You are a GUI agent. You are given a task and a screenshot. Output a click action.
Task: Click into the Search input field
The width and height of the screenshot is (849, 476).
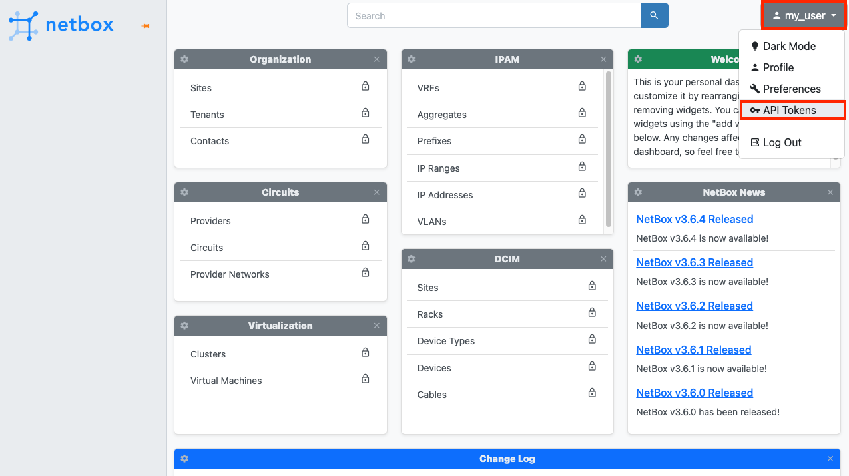click(493, 15)
